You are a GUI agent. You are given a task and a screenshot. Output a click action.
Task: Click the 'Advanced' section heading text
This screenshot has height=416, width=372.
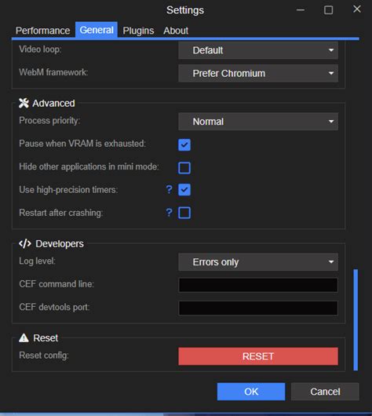click(53, 103)
